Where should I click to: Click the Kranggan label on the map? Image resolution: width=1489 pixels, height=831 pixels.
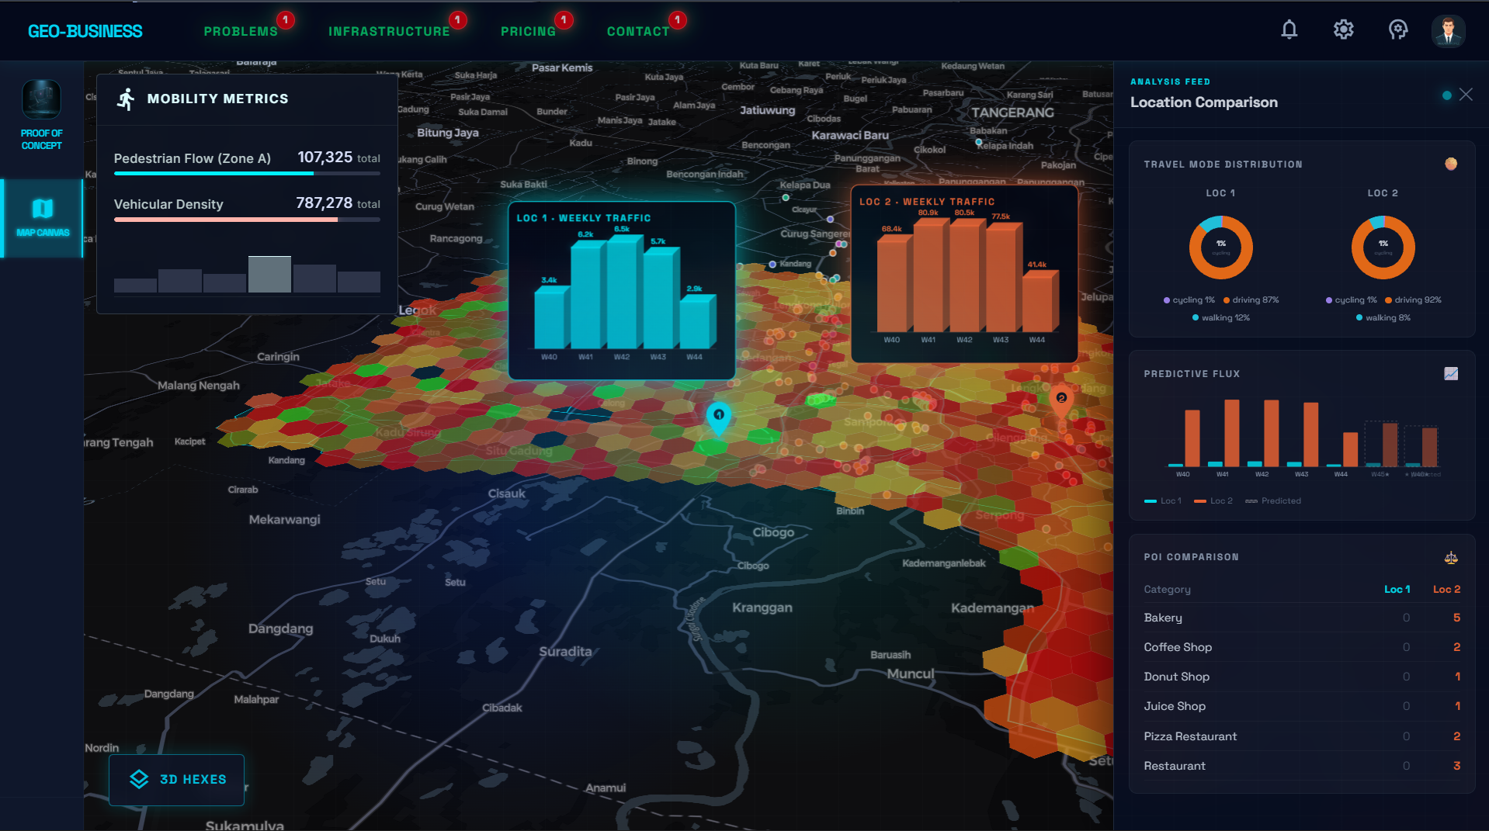[762, 608]
